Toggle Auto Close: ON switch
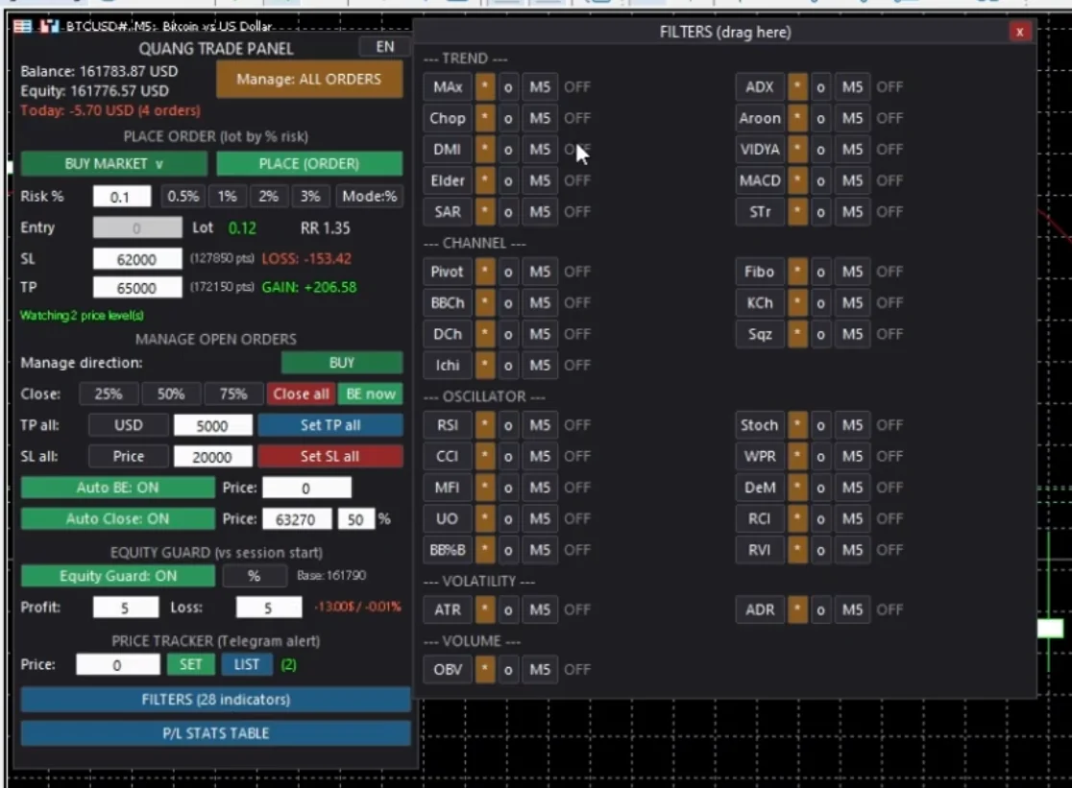 point(117,519)
